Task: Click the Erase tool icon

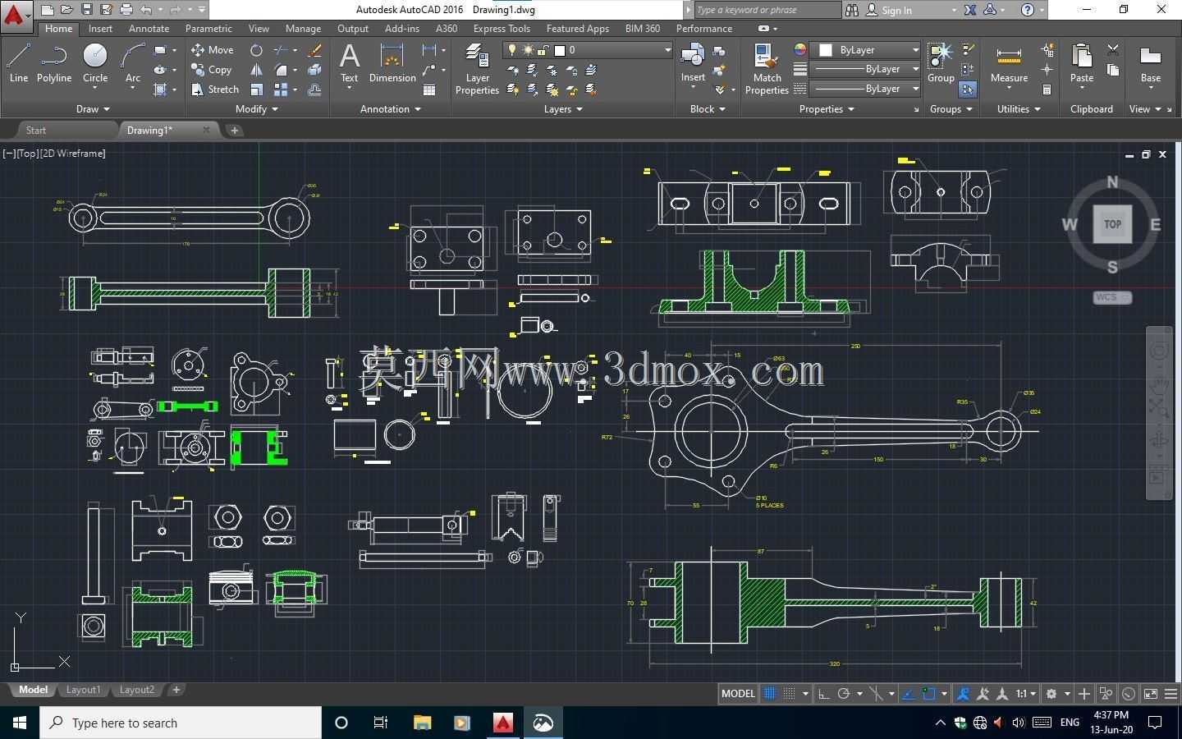Action: click(314, 50)
